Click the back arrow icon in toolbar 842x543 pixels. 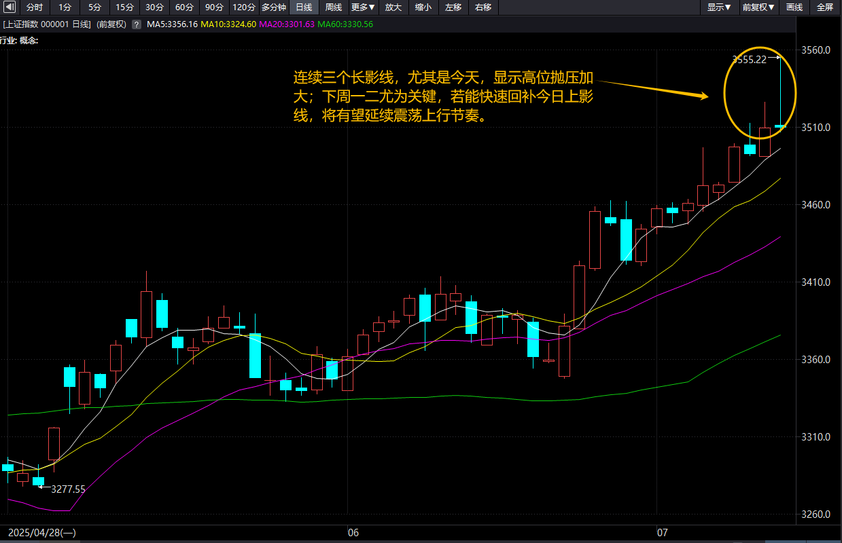click(9, 7)
